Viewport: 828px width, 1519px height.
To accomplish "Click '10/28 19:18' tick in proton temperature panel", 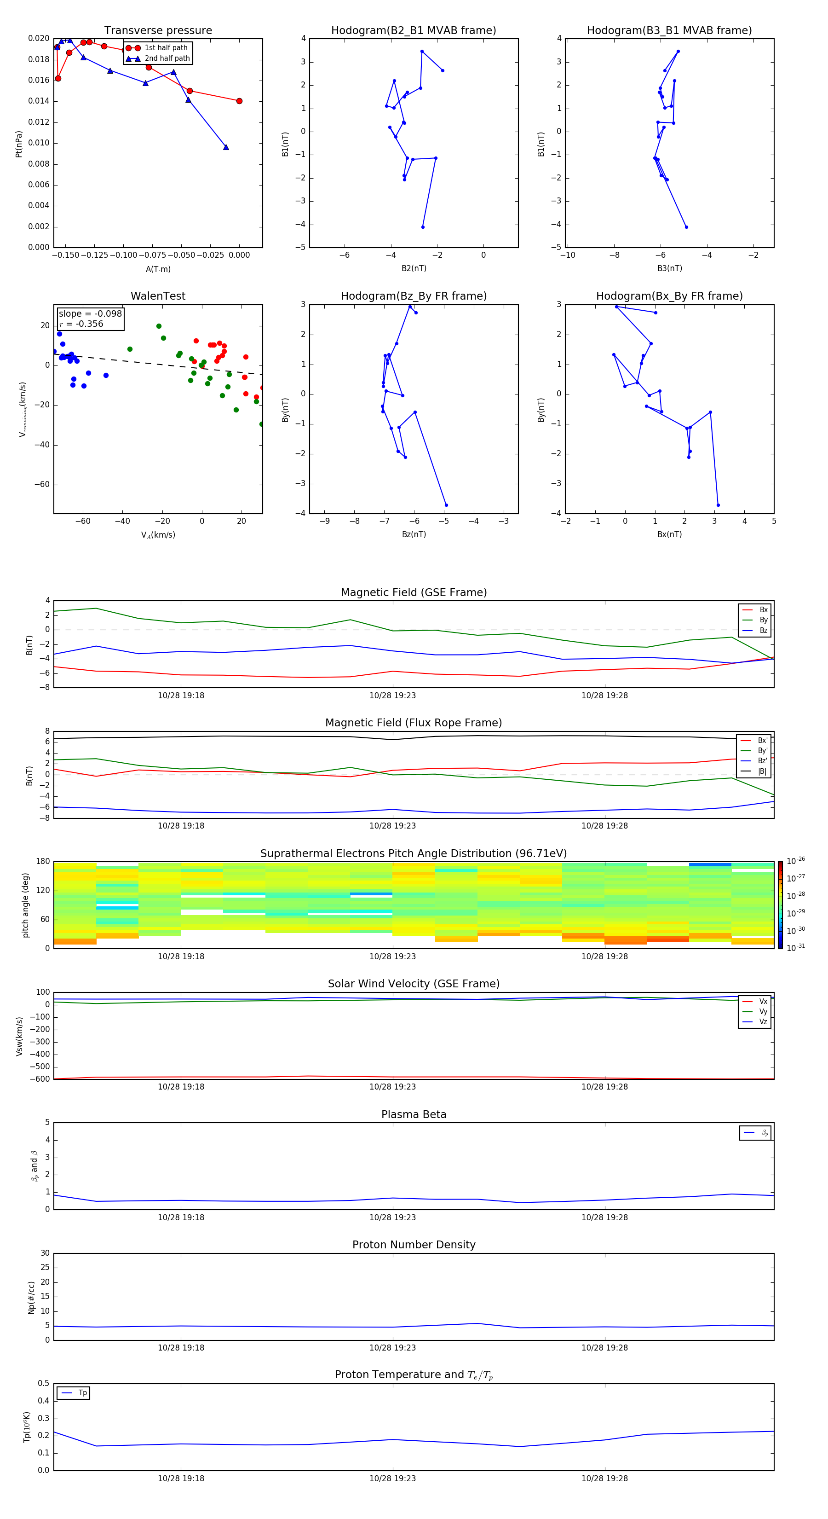I will click(x=181, y=1478).
